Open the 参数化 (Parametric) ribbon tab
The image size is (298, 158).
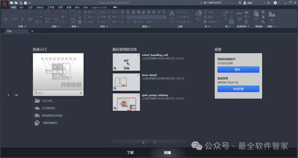point(40,7)
